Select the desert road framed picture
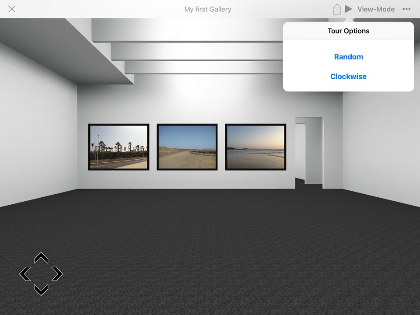This screenshot has height=315, width=420. (x=187, y=147)
